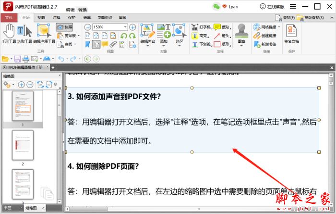Switch to the Review (审阅) ribbon tab
The height and width of the screenshot is (214, 336).
point(122,18)
